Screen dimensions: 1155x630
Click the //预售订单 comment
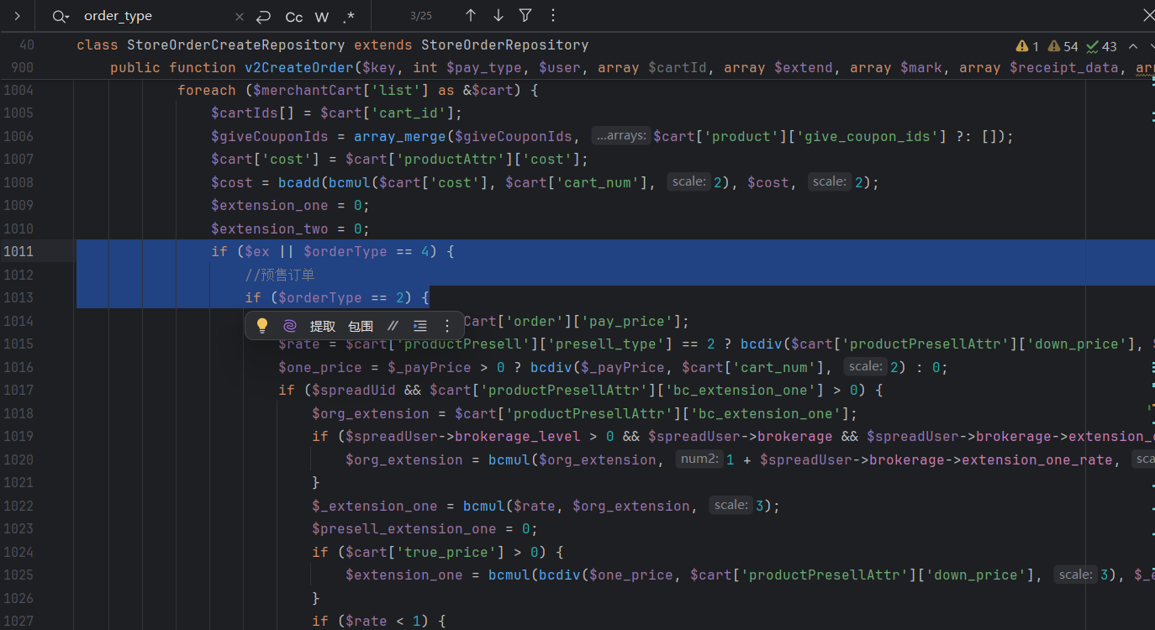click(x=280, y=275)
